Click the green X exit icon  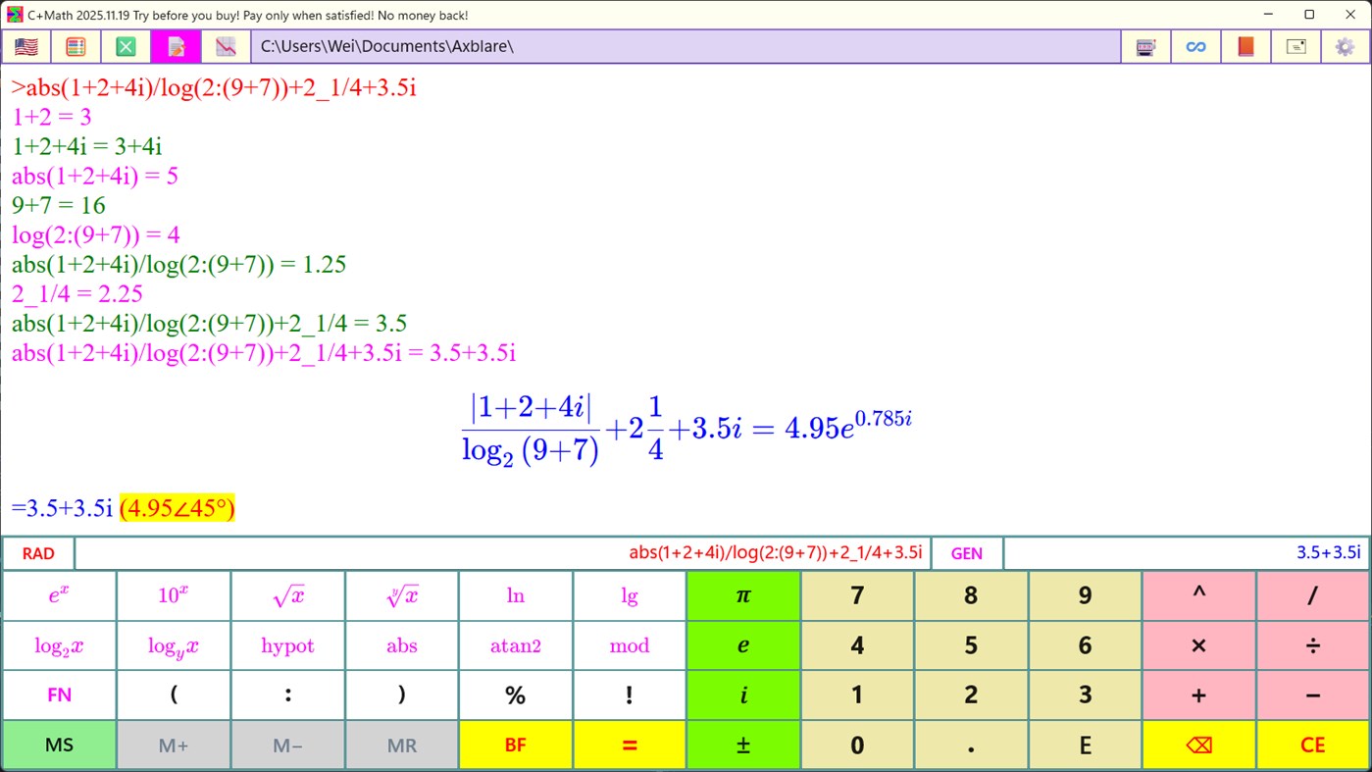[x=126, y=46]
